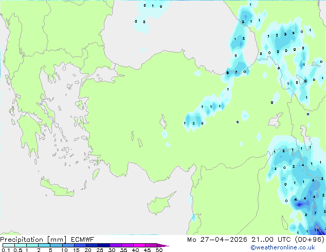
Task: Open the weatheronline.co.uk link
Action: [x=283, y=247]
